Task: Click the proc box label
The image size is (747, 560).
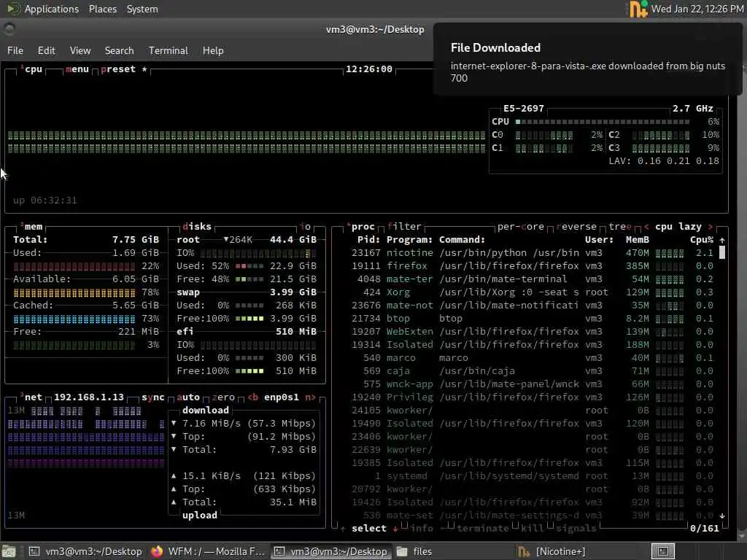Action: click(362, 227)
